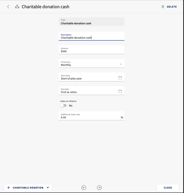The width and height of the screenshot is (184, 193).
Task: Go back using the left chevron arrow
Action: [x=8, y=7]
